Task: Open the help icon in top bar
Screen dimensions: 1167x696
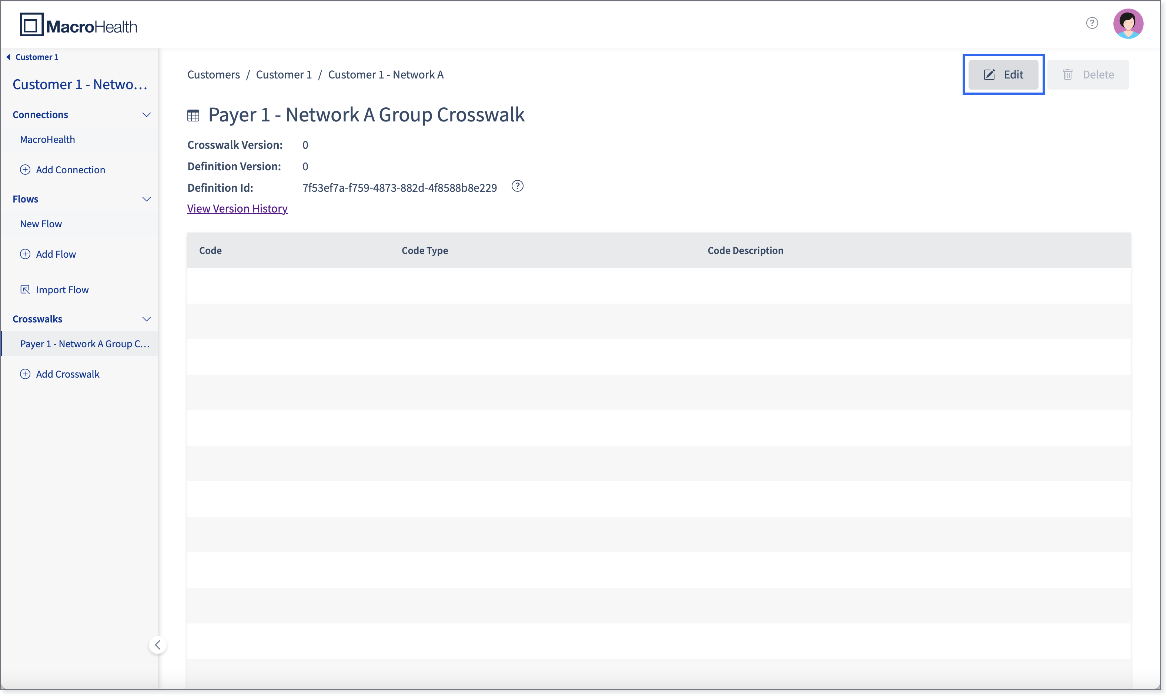Action: 1092,23
